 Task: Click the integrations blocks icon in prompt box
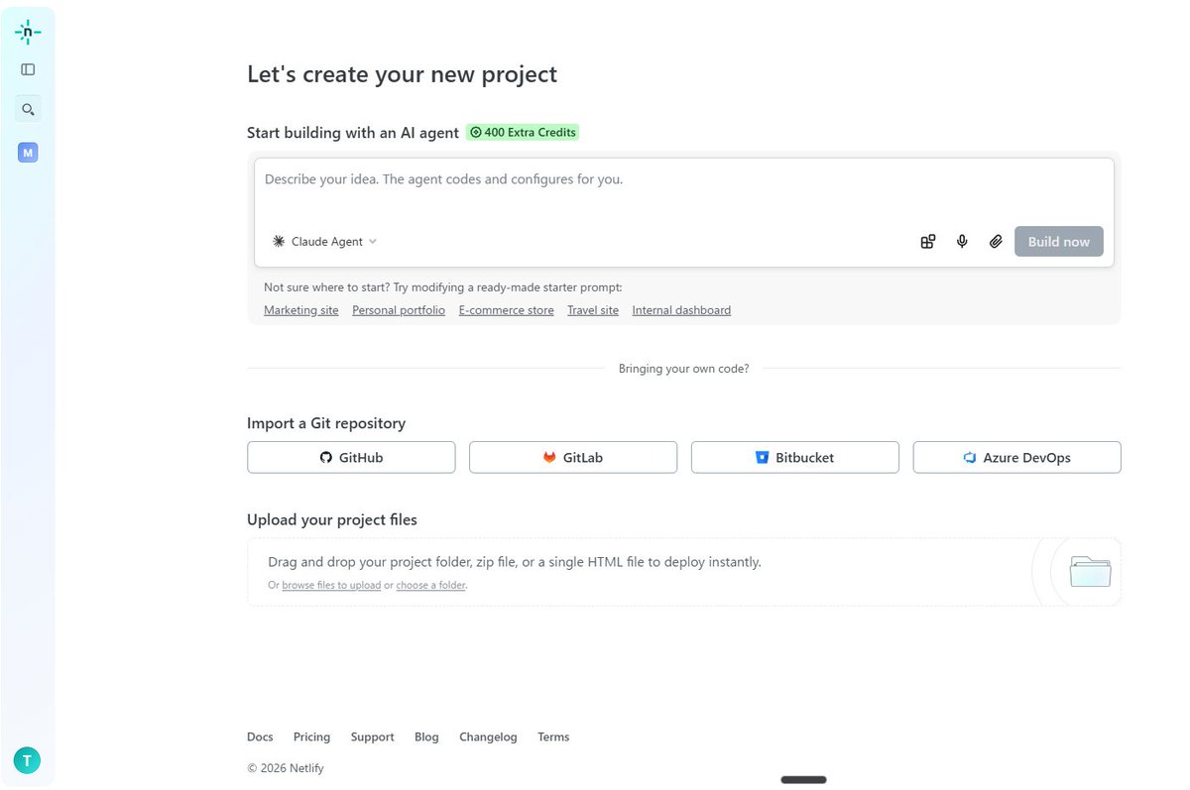tap(928, 241)
